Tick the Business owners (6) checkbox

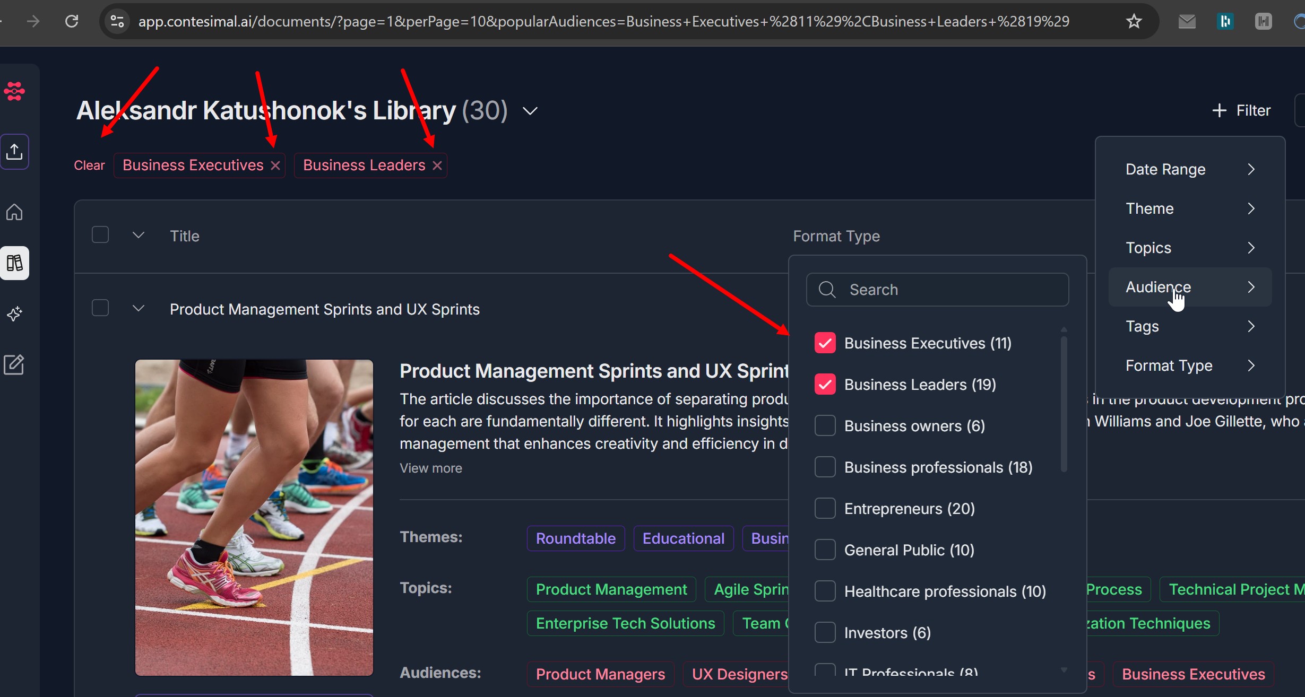(x=825, y=426)
